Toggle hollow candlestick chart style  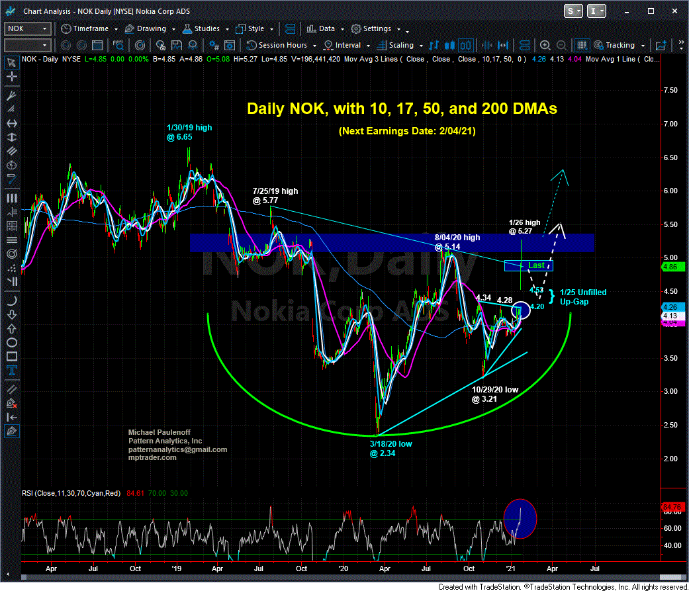465,45
